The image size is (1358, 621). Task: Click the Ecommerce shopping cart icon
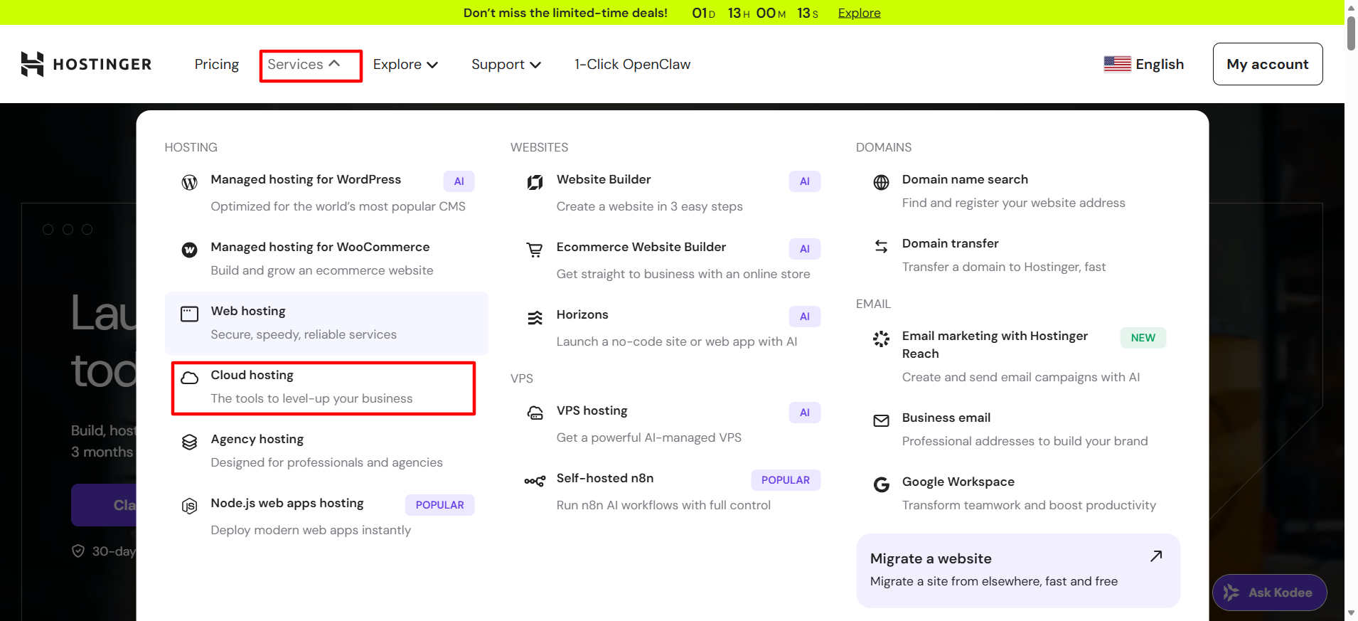[535, 250]
